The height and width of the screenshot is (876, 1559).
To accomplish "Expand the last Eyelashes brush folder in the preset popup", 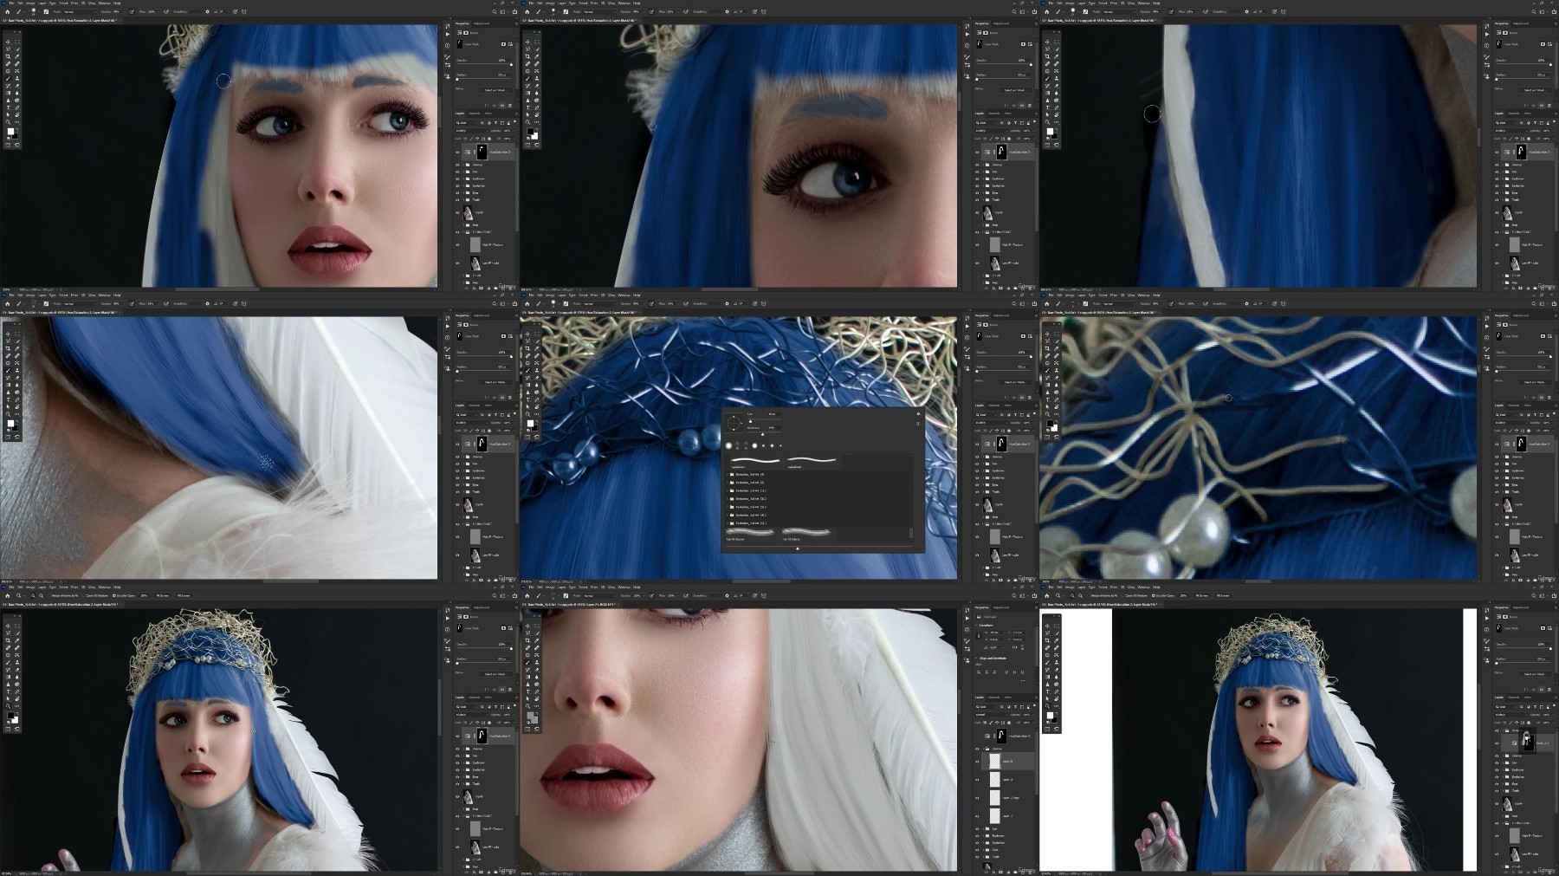I will point(728,523).
